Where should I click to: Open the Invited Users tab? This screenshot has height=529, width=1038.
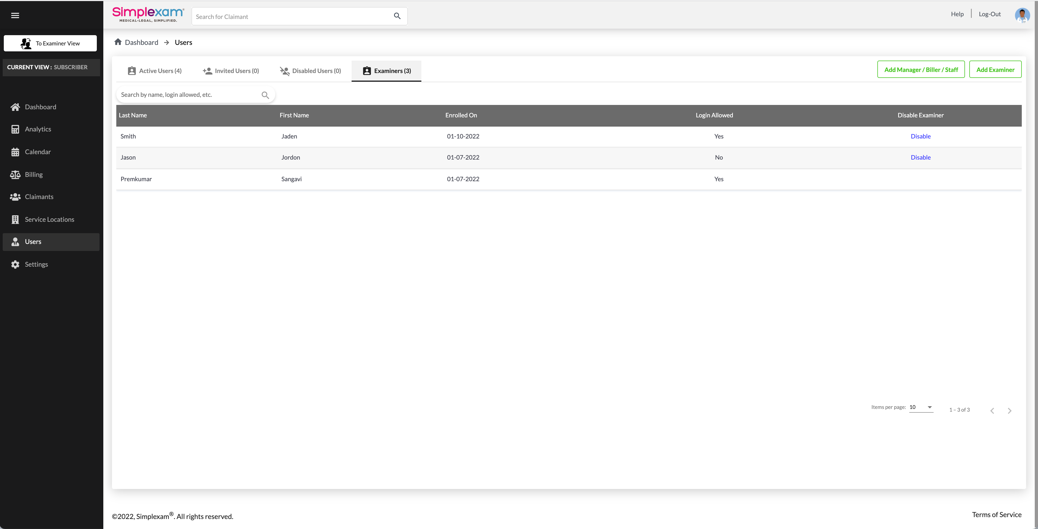tap(231, 71)
